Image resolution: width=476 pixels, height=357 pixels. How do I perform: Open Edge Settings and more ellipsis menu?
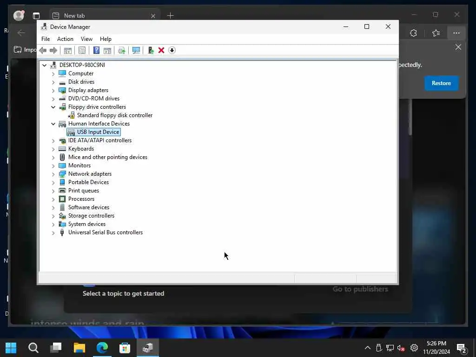(x=456, y=33)
